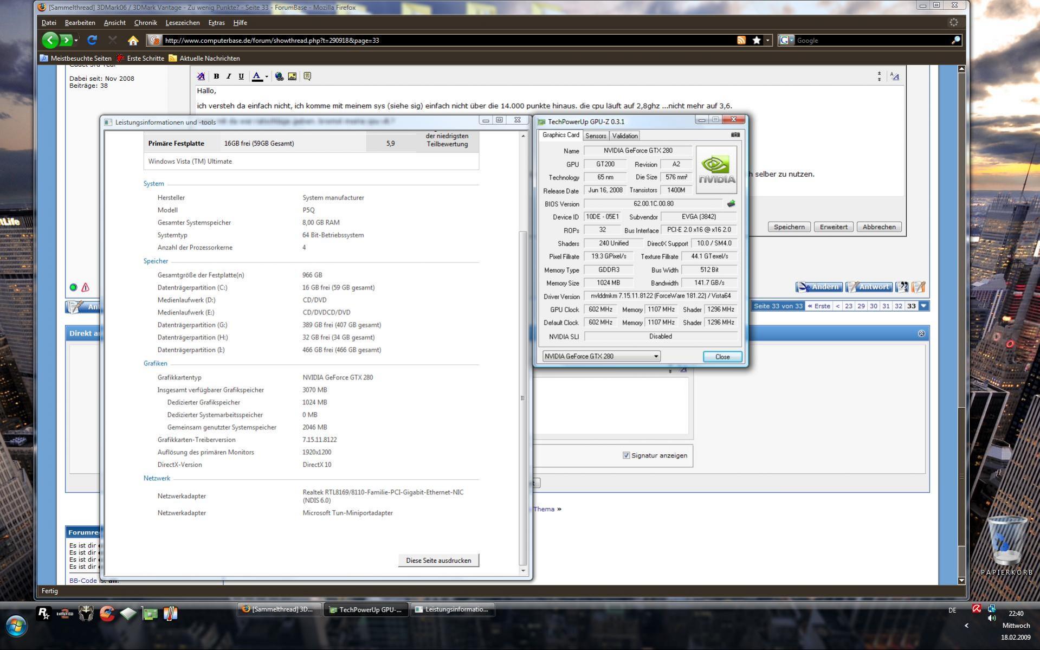This screenshot has height=650, width=1040.
Task: Collapse the Direkt antworten panel
Action: click(921, 333)
